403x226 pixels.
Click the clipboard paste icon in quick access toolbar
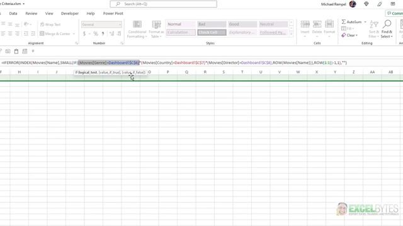(16, 51)
